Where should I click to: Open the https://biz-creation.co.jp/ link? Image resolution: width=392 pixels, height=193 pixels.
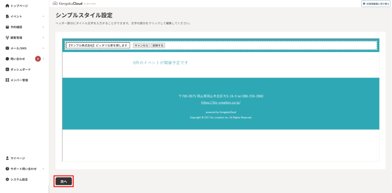pyautogui.click(x=221, y=102)
